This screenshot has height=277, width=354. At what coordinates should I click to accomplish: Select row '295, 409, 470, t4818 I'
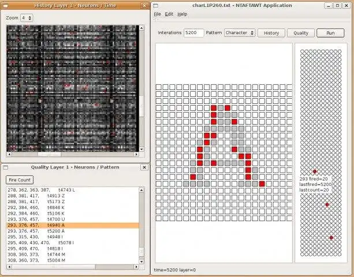point(72,249)
